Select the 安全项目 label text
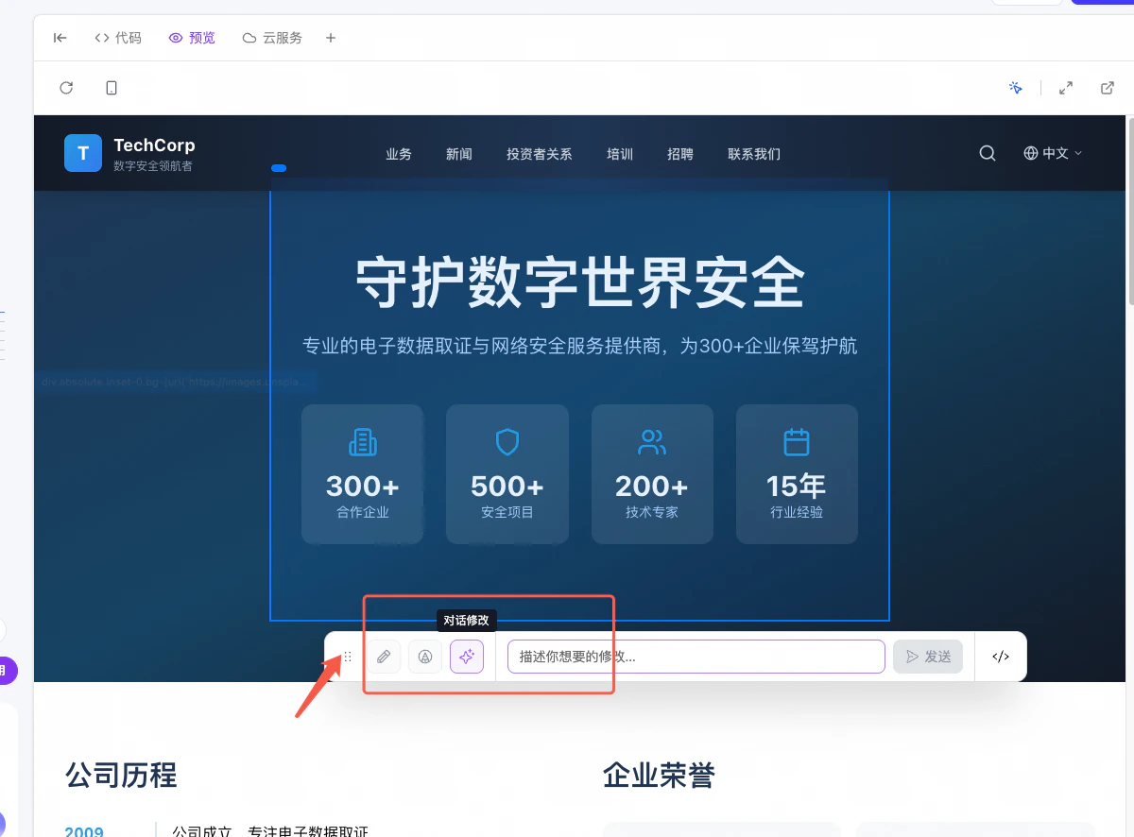1134x837 pixels. point(507,512)
